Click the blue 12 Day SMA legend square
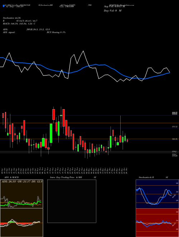This screenshot has width=179, height=237. (4, 6)
